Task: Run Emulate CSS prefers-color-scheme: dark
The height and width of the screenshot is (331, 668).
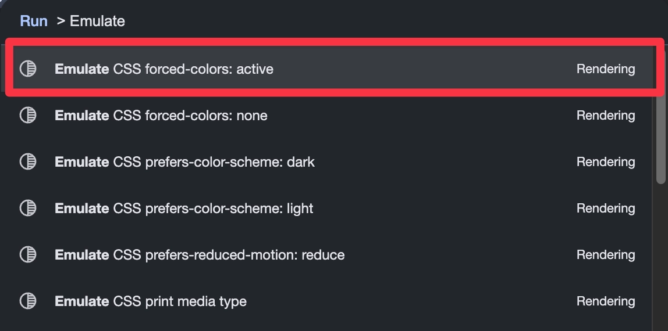Action: click(x=184, y=162)
